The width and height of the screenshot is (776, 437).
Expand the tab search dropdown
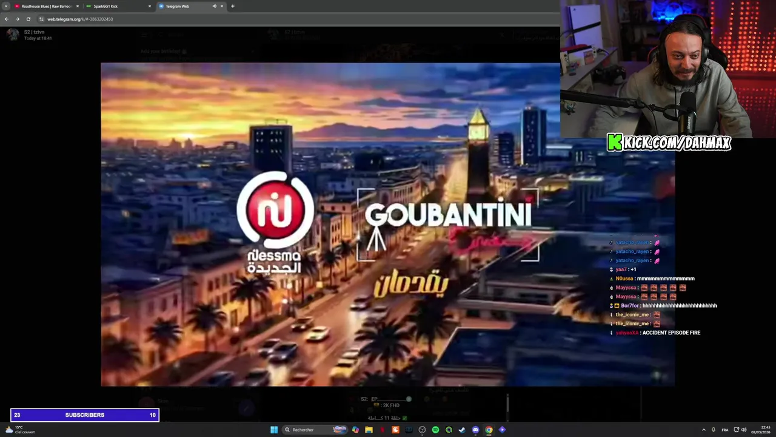6,6
